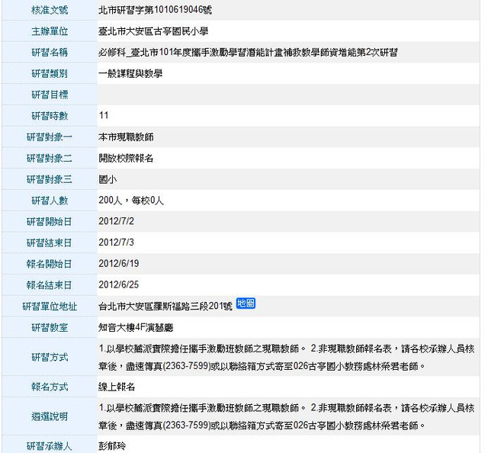Click the 研習承辦人 label

(49, 446)
